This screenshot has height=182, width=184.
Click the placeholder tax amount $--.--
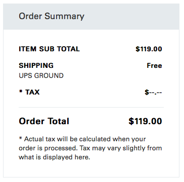coord(153,92)
